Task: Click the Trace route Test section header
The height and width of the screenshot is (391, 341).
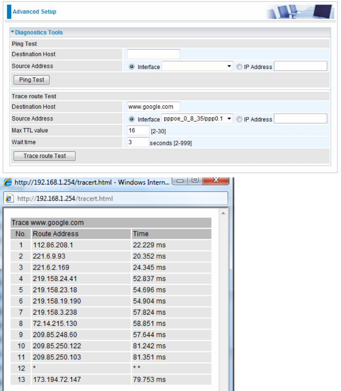Action: pos(34,96)
